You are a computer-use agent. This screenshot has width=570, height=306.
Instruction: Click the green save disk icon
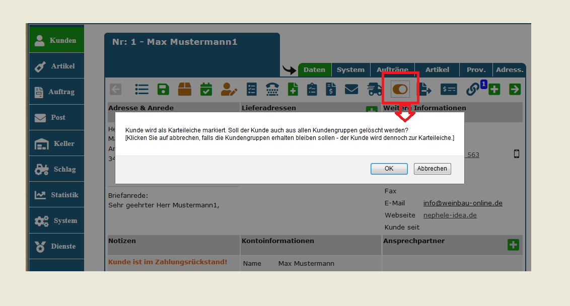click(163, 90)
